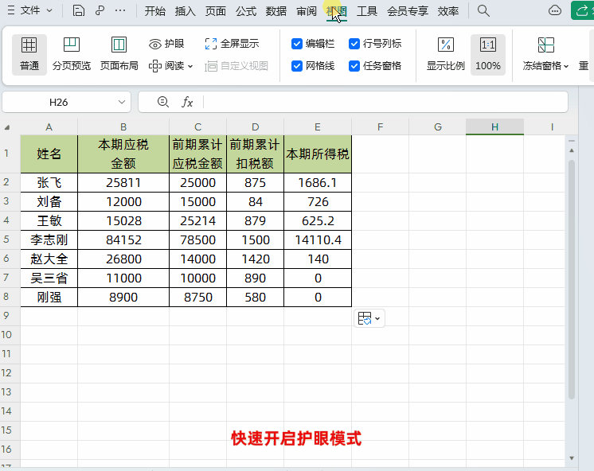Open the 冻结窗格 dropdown
Viewport: 594px width, 471px height.
click(546, 55)
